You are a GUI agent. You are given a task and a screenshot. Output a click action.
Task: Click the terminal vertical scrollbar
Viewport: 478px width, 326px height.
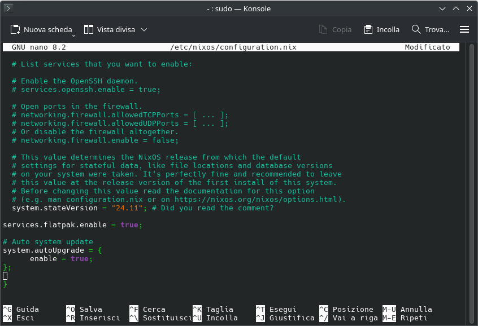click(472, 169)
